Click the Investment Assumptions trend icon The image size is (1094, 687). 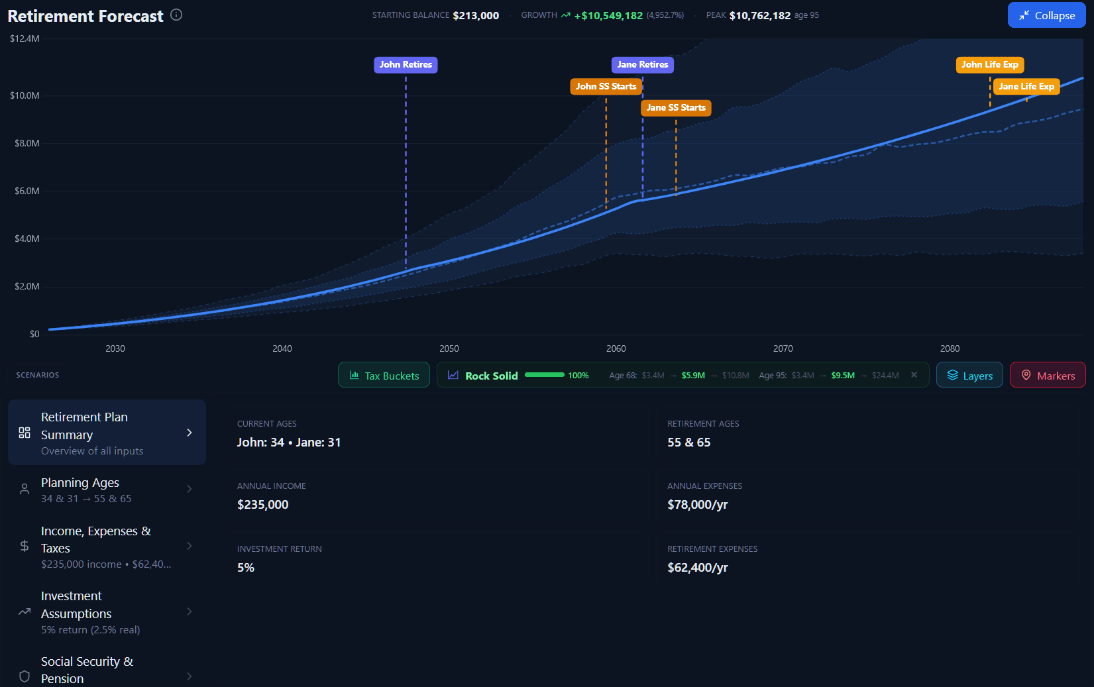point(25,611)
